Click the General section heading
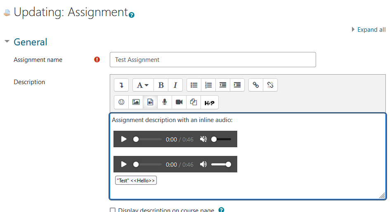The width and height of the screenshot is (392, 212). click(30, 42)
